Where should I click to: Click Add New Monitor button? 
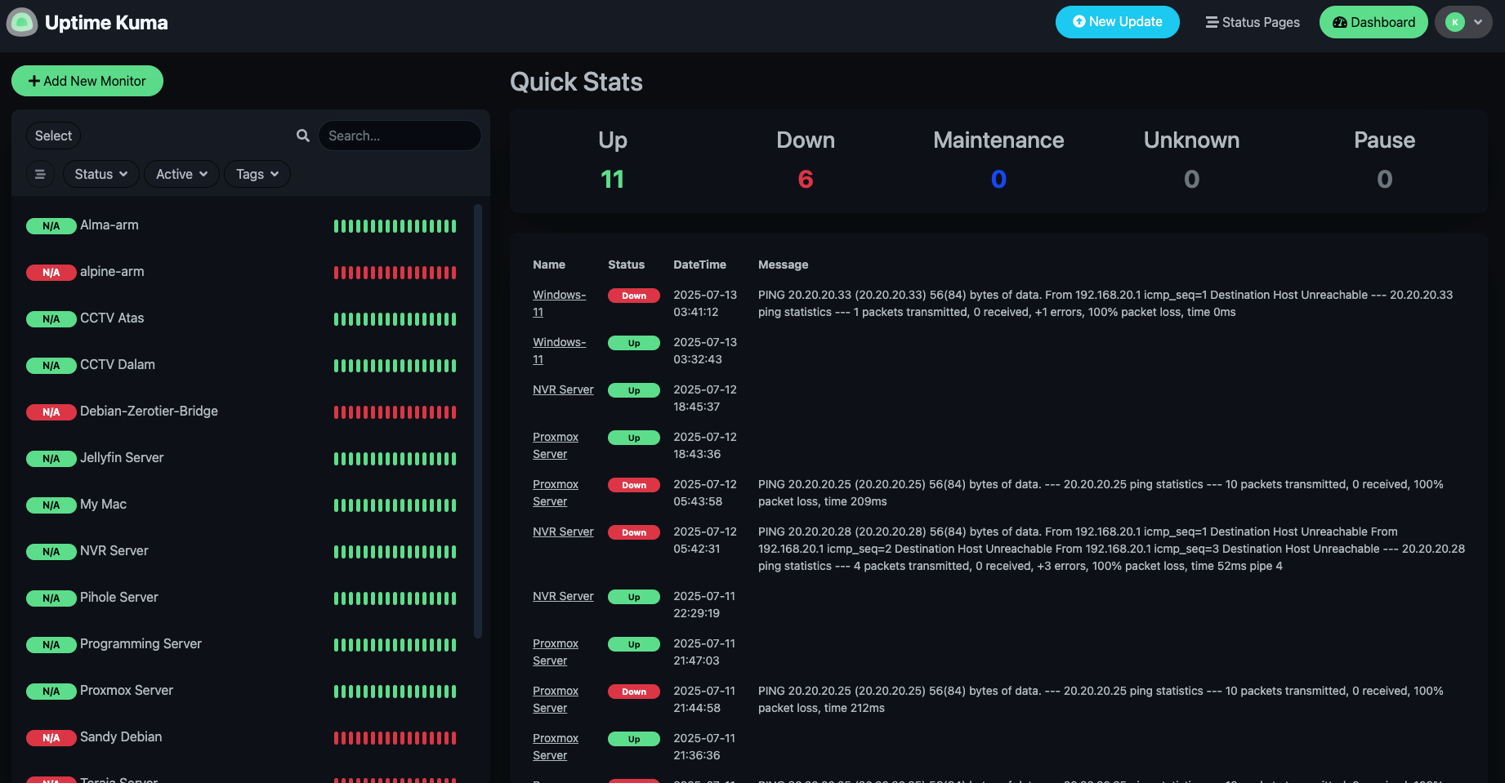(87, 81)
